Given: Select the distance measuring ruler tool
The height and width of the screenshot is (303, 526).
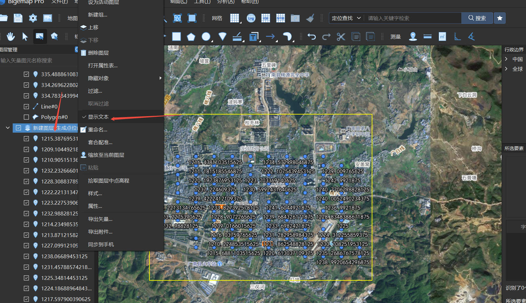Looking at the screenshot, I should (427, 36).
